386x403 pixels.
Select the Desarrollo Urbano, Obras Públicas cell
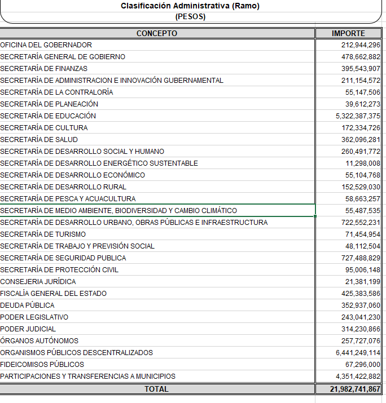click(157, 222)
